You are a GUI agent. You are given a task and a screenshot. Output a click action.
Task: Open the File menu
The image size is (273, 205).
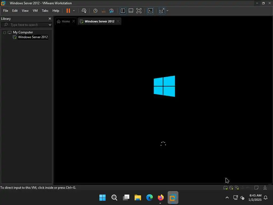click(6, 11)
